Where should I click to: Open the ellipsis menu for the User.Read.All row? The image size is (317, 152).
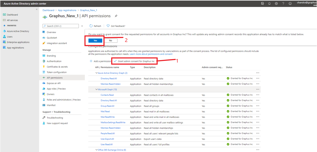point(258,144)
